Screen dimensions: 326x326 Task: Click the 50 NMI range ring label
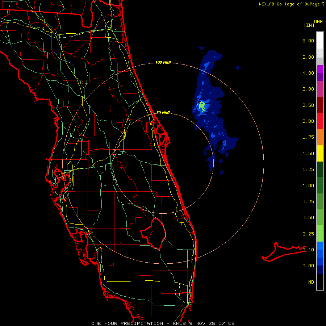click(x=163, y=113)
